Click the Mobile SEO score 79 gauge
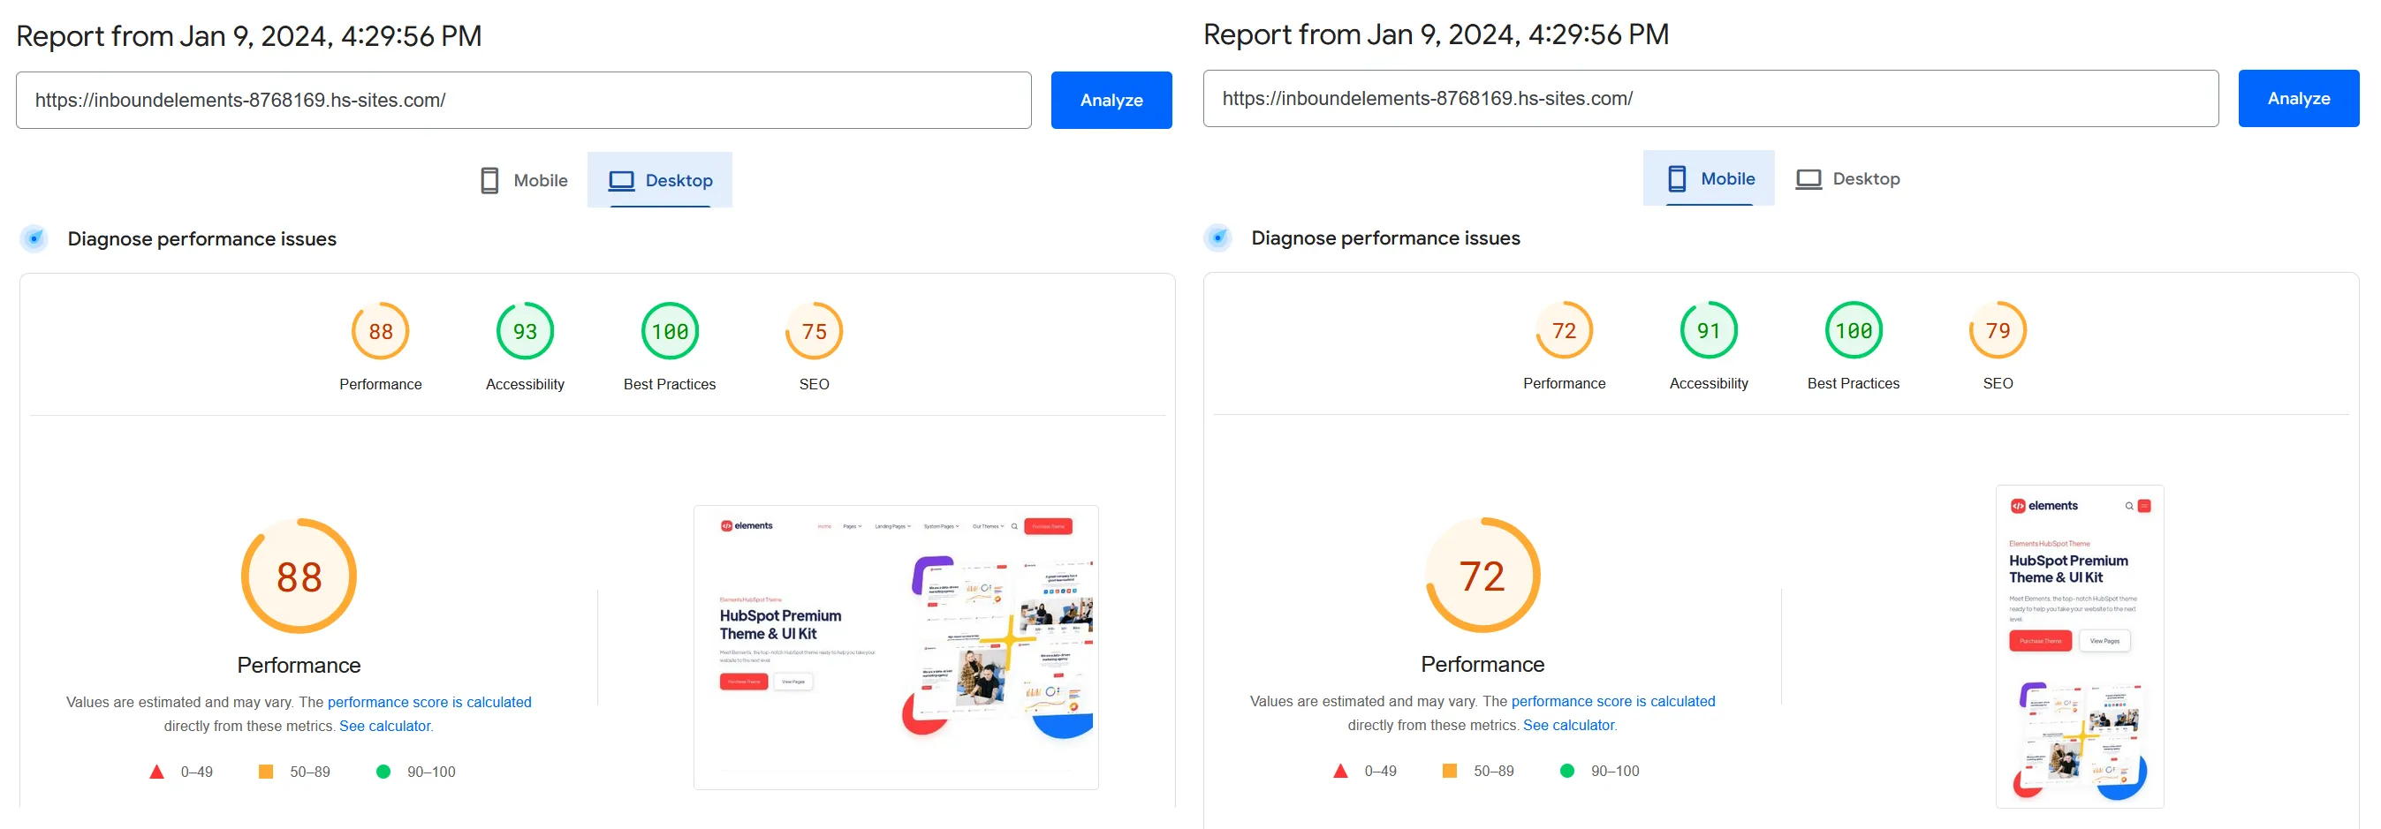This screenshot has height=829, width=2381. 1997,330
